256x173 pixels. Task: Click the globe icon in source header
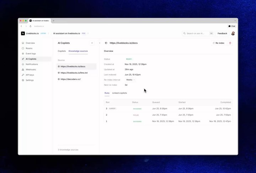click(106, 43)
